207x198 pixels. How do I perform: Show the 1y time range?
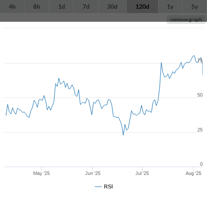click(x=170, y=7)
